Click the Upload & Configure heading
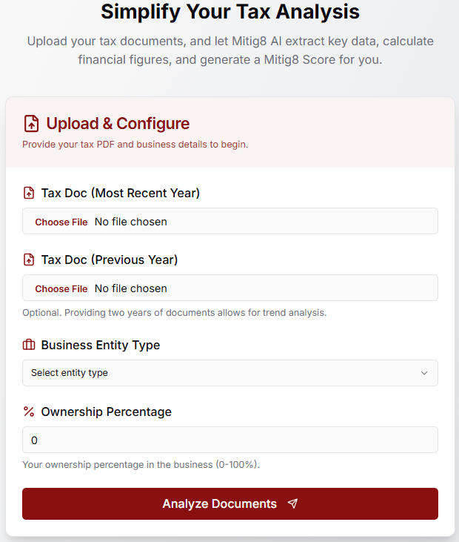459x542 pixels. click(118, 124)
